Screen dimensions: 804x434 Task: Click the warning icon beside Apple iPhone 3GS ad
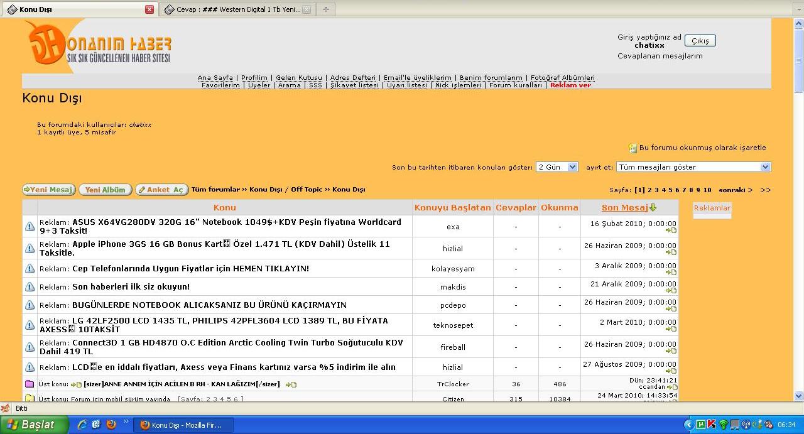(x=30, y=248)
